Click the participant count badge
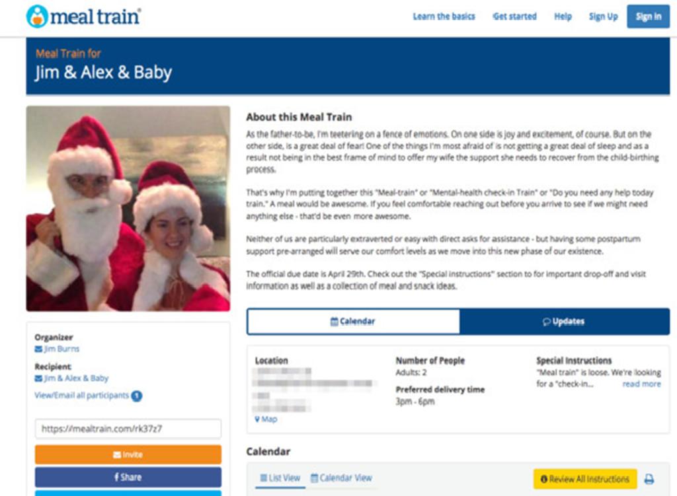Screen dimensions: 677x496 136,396
